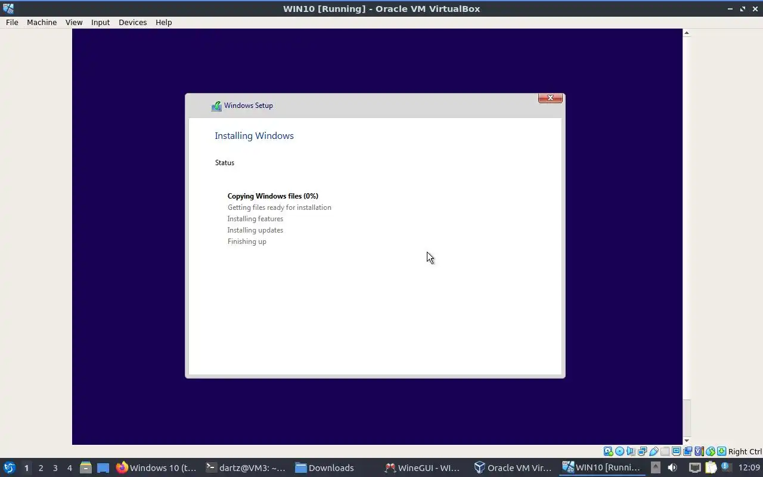Click the hard disk activity indicator
The height and width of the screenshot is (477, 763).
[x=609, y=451]
